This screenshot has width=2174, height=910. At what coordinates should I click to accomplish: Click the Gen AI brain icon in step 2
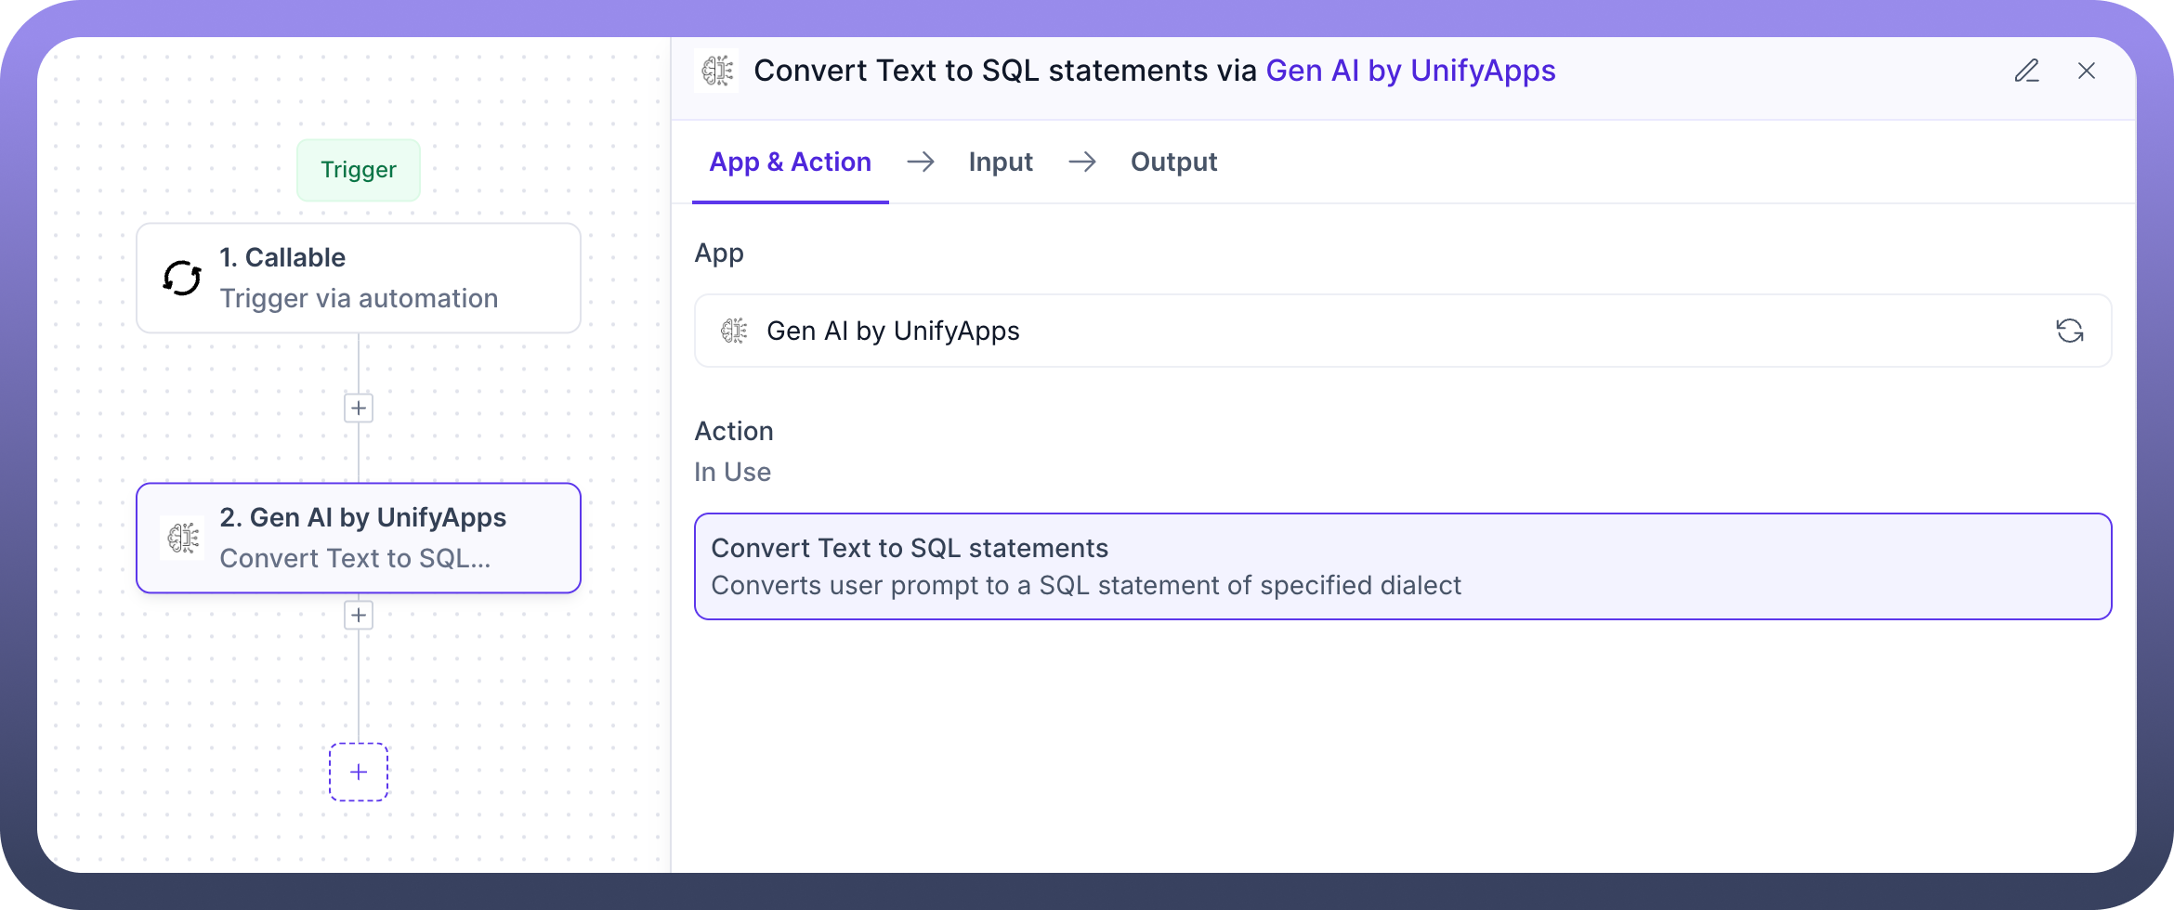[183, 538]
